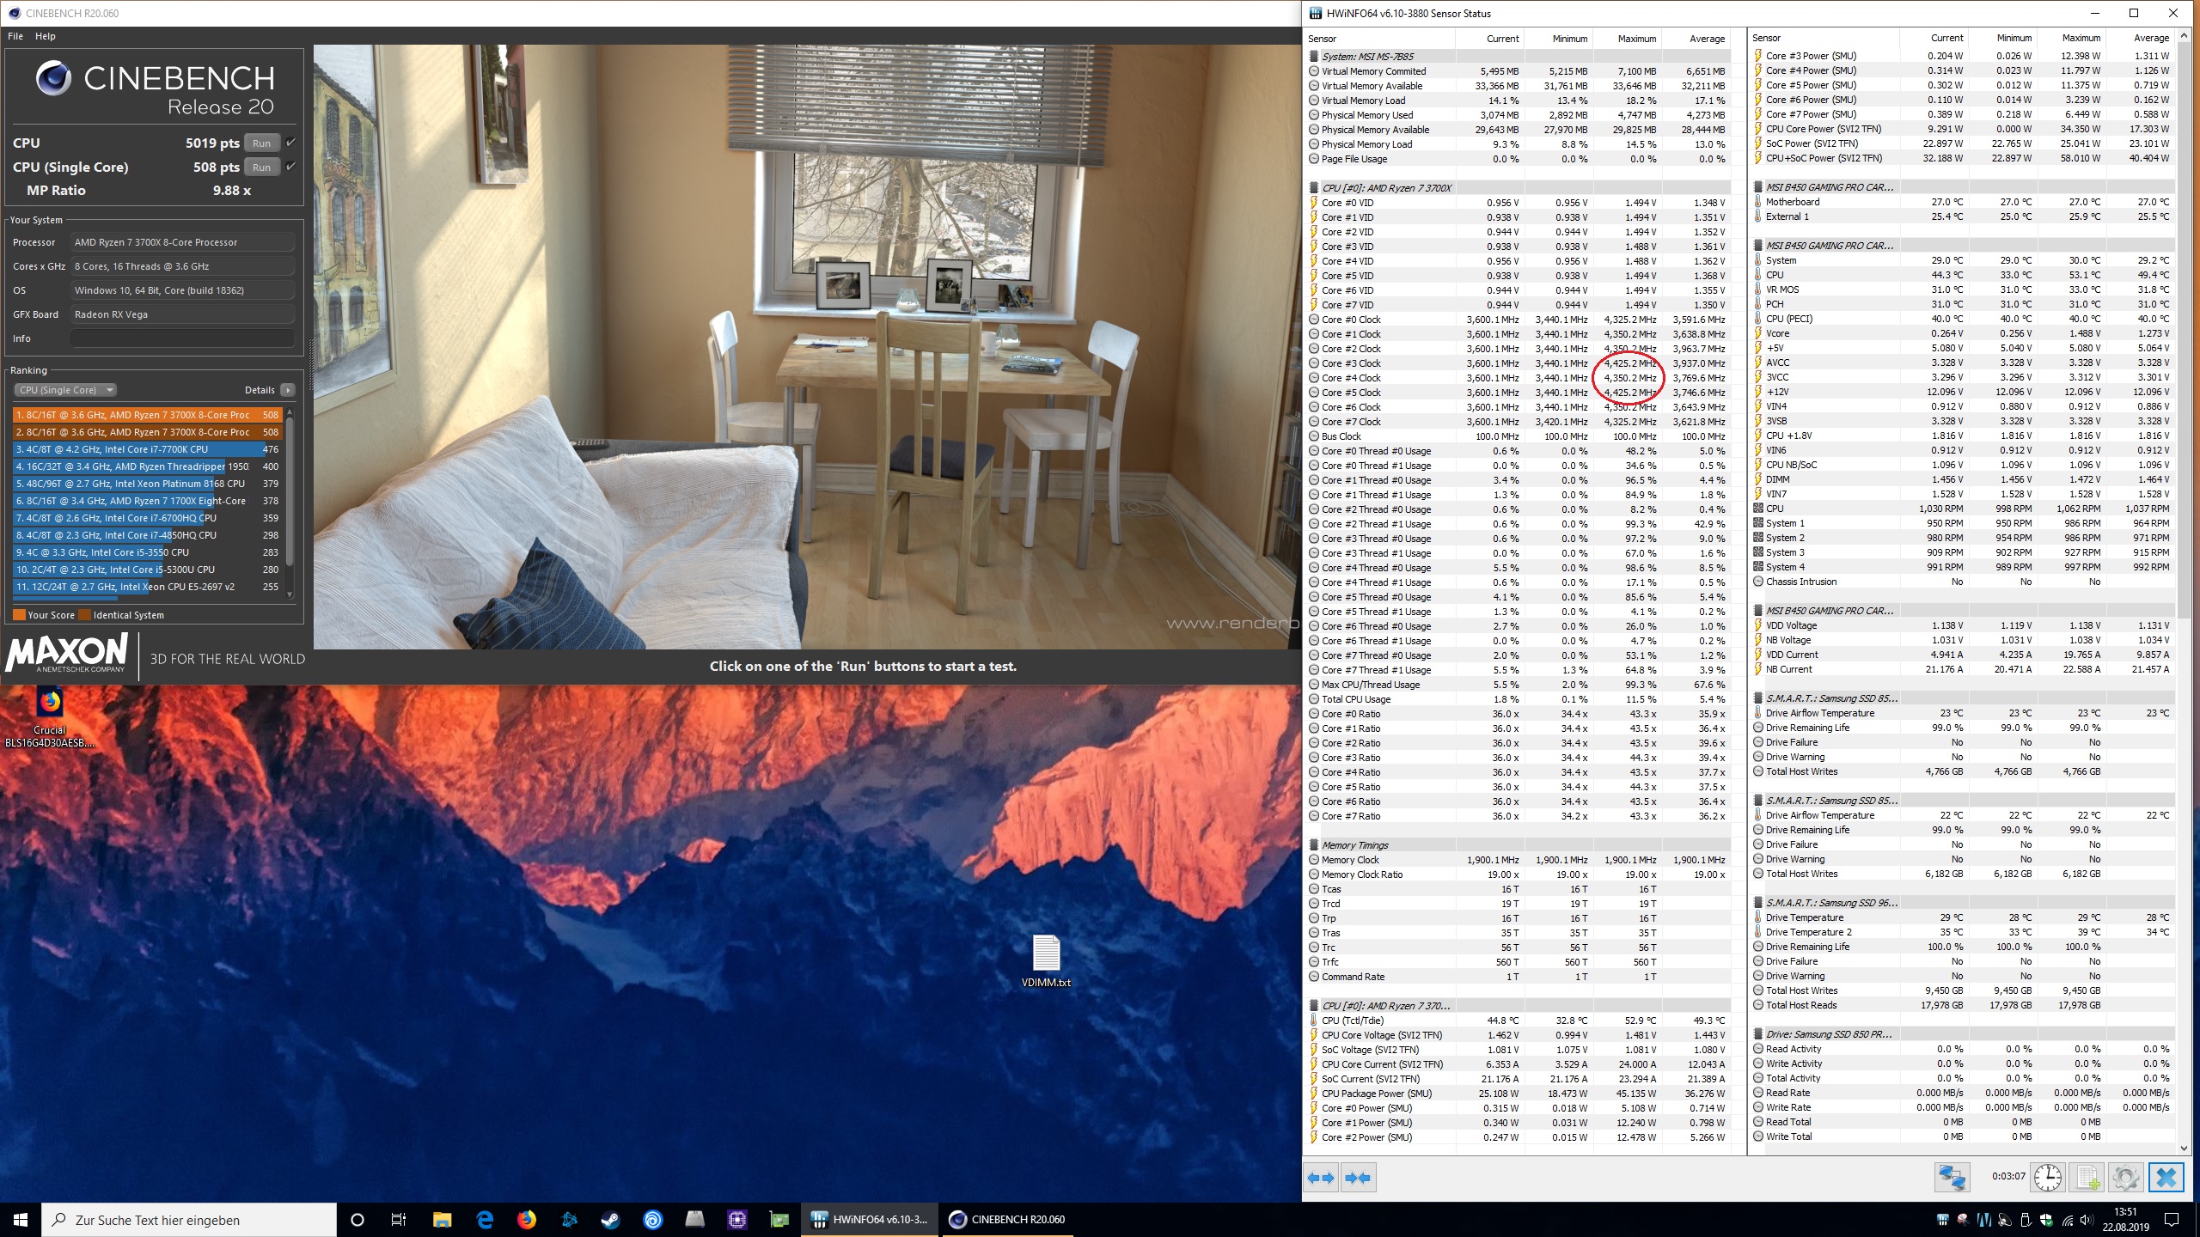
Task: Open HWiNFO remote network monitoring icon
Action: (1952, 1177)
